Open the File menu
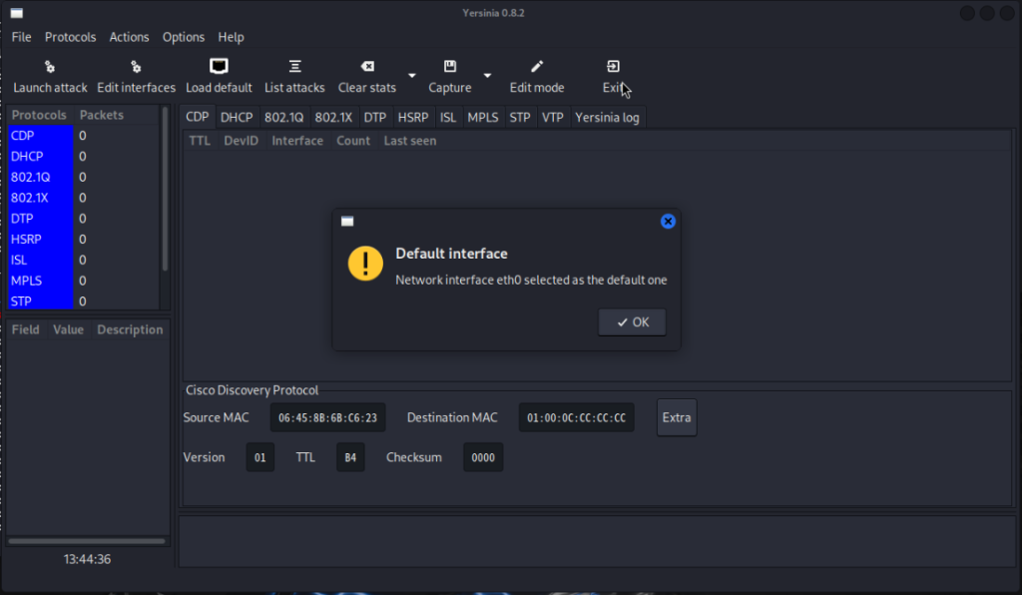1022x595 pixels. pyautogui.click(x=22, y=37)
